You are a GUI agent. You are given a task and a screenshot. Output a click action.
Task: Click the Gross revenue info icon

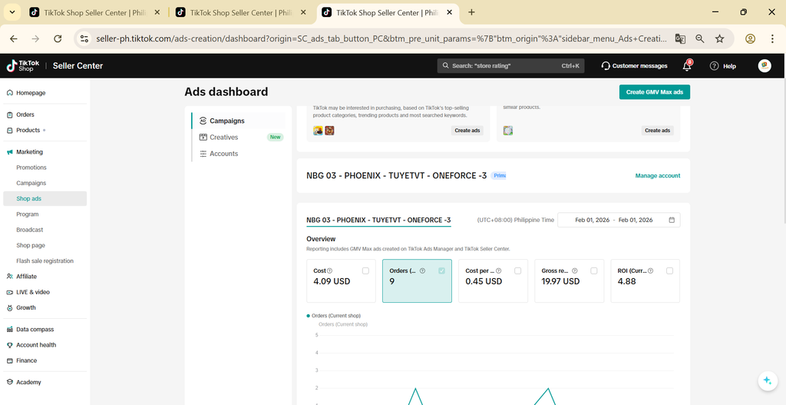pos(574,271)
